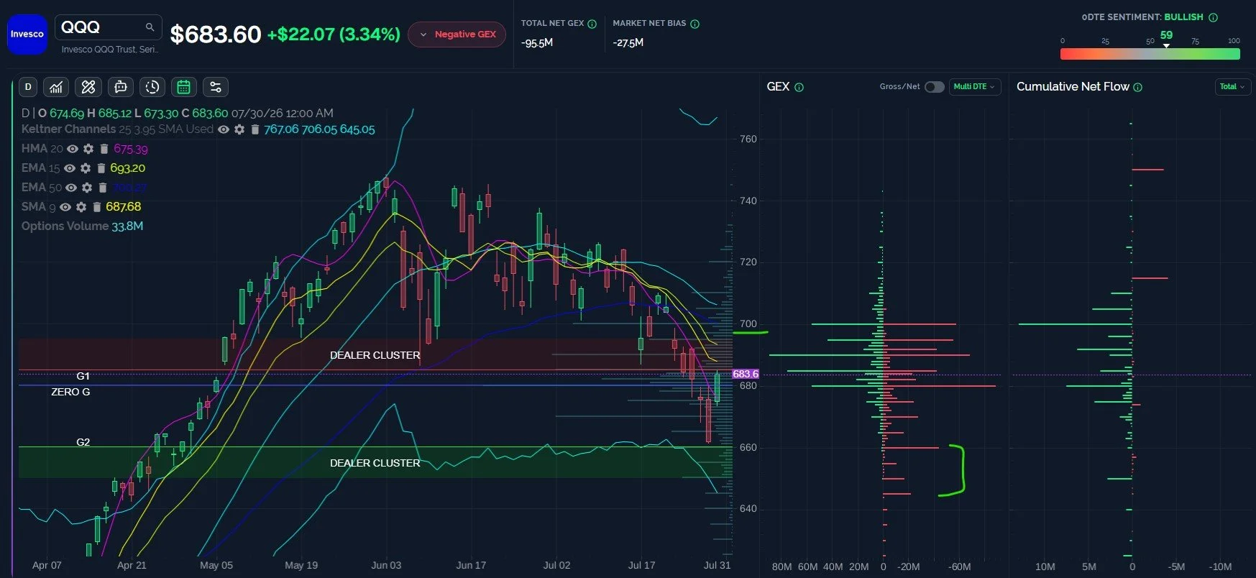Viewport: 1256px width, 578px height.
Task: Click the G1 level label
Action: pyautogui.click(x=83, y=376)
